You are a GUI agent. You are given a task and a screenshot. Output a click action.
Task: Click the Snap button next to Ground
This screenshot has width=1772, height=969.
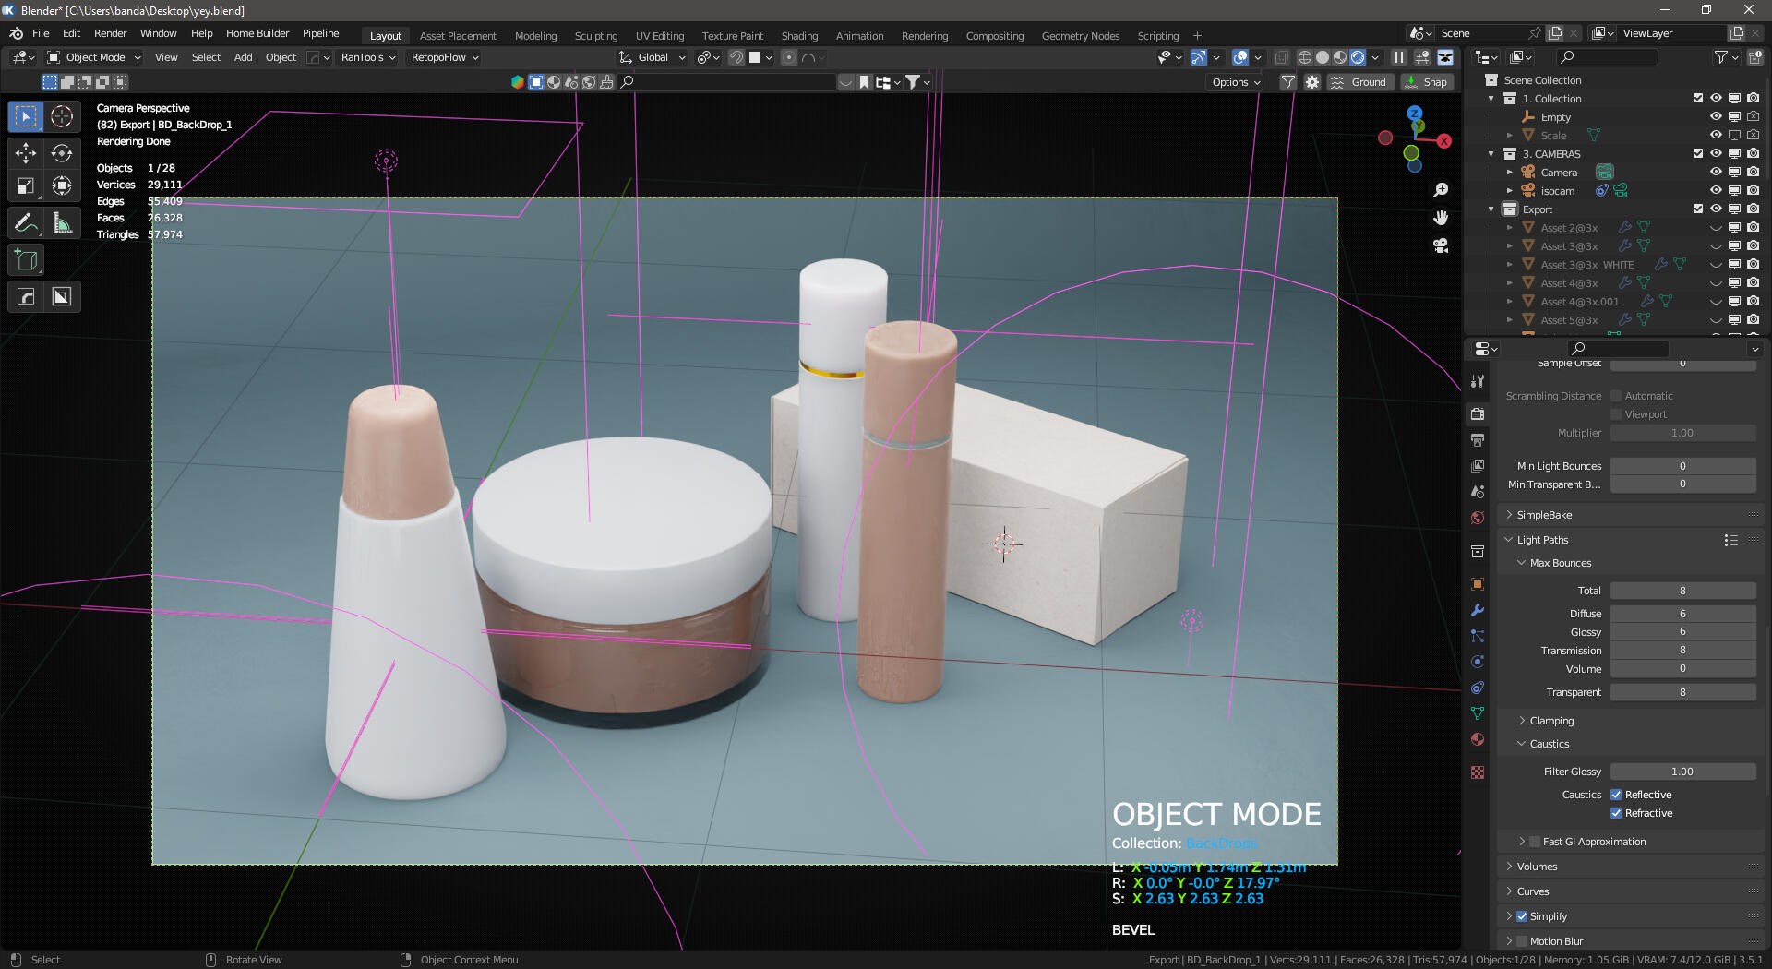1427,81
